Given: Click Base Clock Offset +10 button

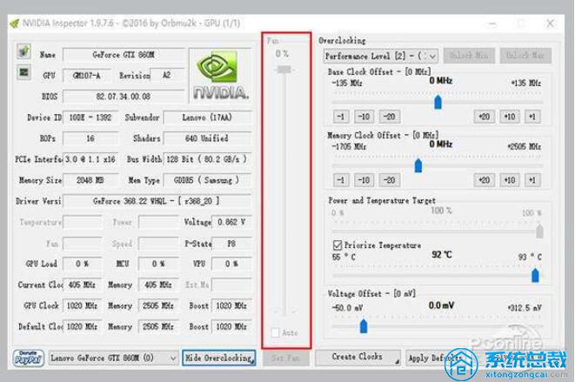Looking at the screenshot, I should click(x=510, y=117).
